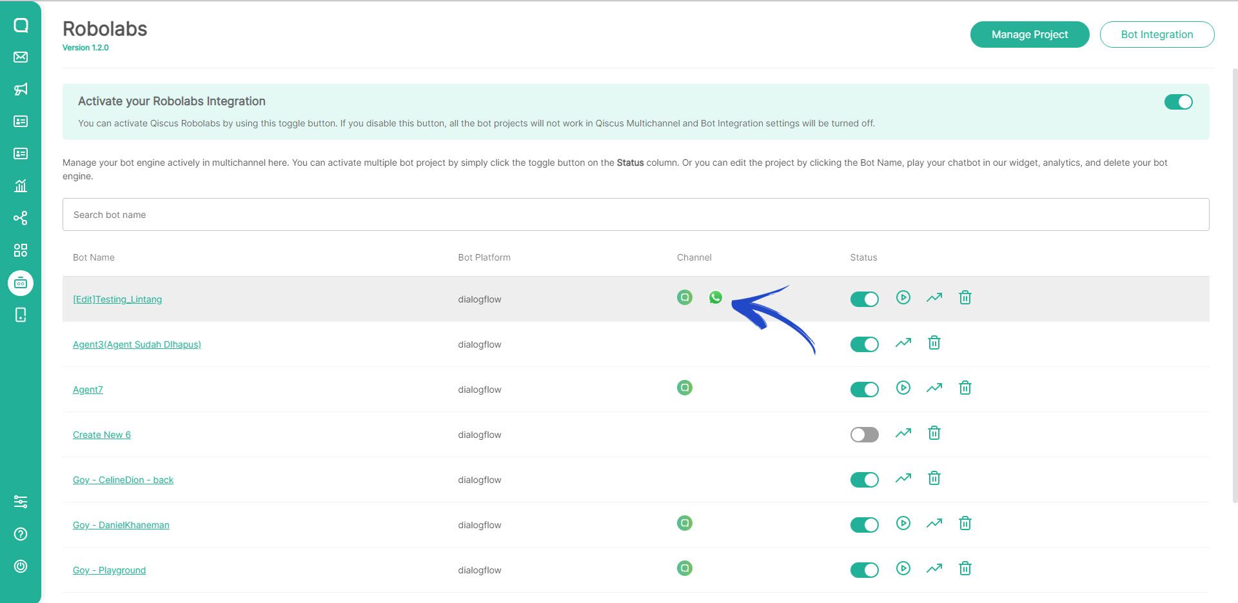Open the Goy - DanielKhaneman bot link
This screenshot has width=1238, height=603.
coord(121,525)
